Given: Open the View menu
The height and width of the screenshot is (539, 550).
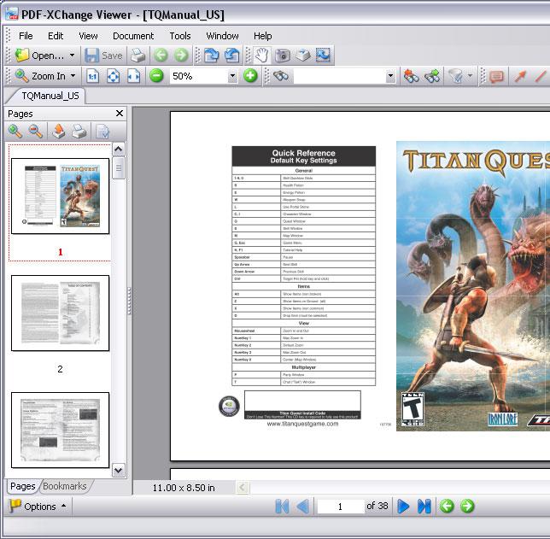Looking at the screenshot, I should tap(88, 36).
